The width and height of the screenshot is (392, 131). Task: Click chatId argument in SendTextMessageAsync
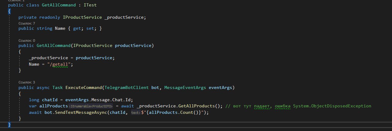(117, 113)
